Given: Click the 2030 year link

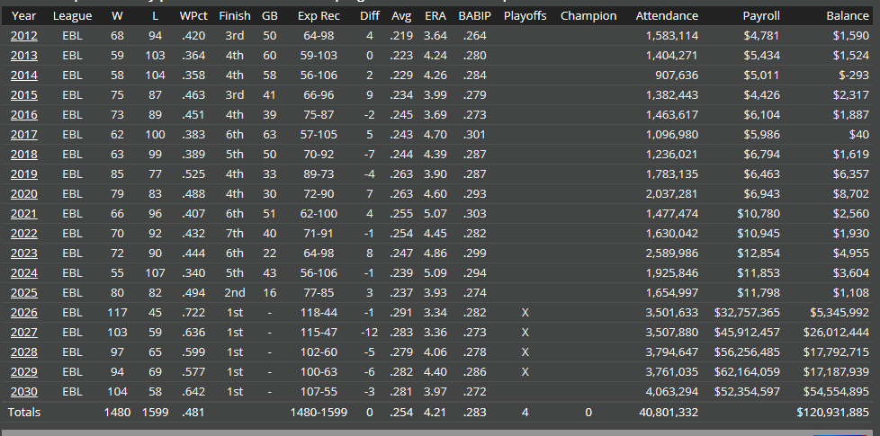Looking at the screenshot, I should 23,392.
